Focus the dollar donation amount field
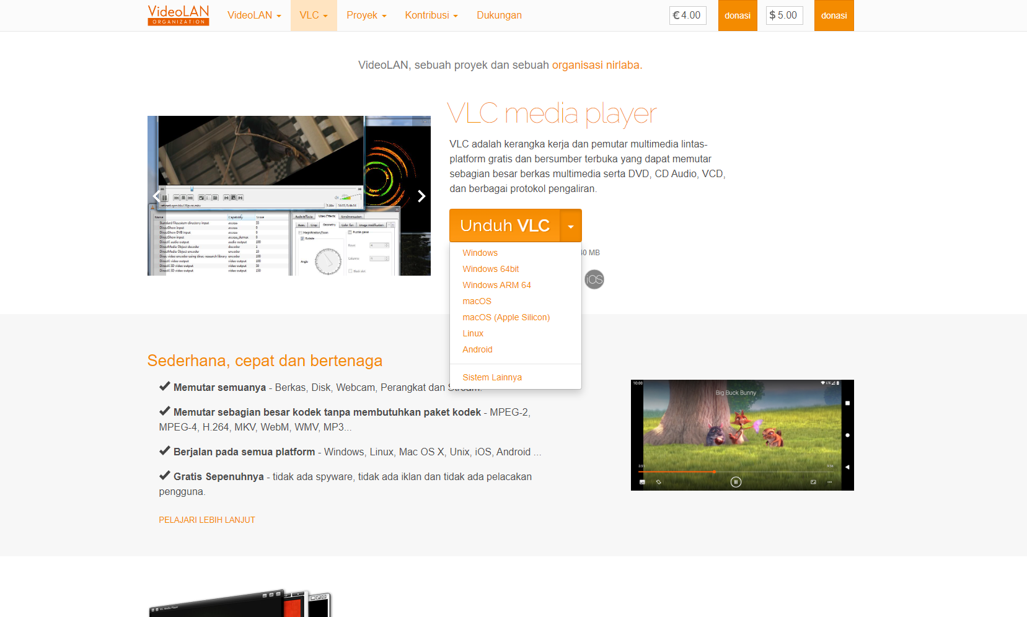Image resolution: width=1027 pixels, height=617 pixels. coord(785,15)
